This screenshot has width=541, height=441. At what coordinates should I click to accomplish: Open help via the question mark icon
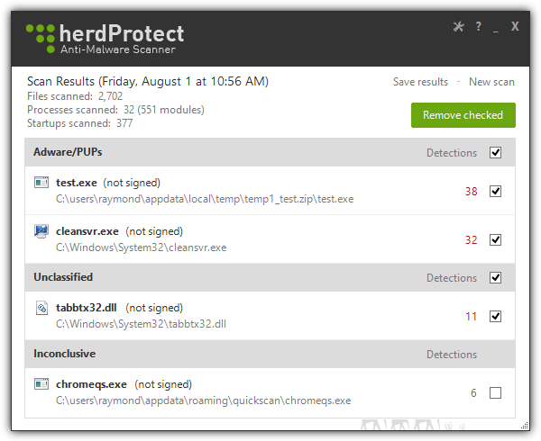click(x=478, y=26)
